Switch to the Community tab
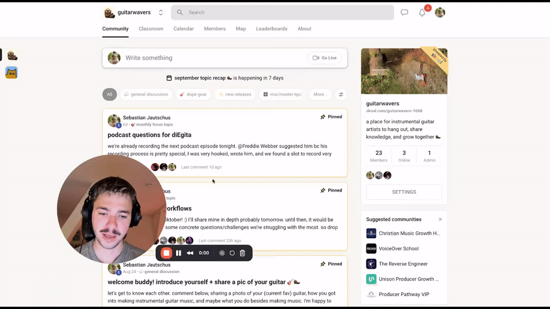Screen dimensions: 550x309 [115, 29]
